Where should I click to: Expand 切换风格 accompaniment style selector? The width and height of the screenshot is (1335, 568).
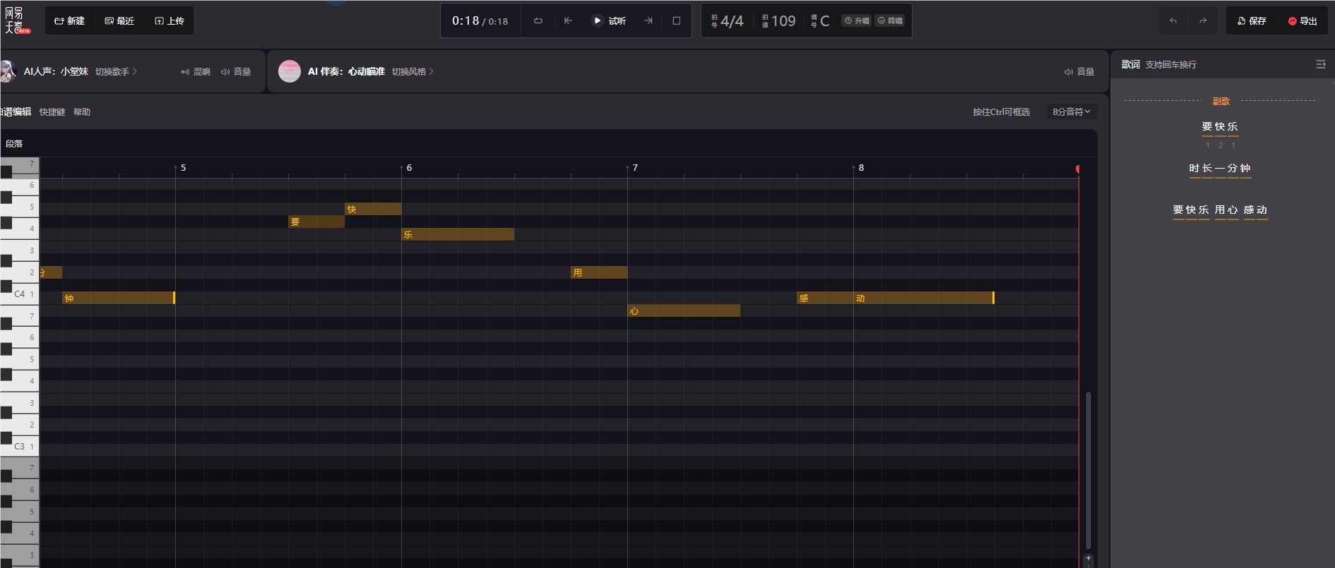pyautogui.click(x=413, y=72)
